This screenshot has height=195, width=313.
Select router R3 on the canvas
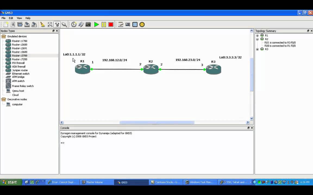point(213,69)
